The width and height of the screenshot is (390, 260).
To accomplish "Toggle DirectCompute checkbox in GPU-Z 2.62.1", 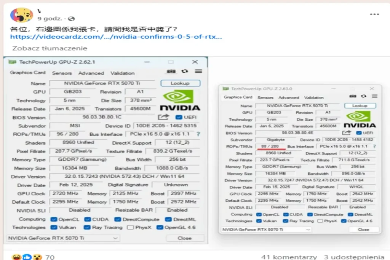I will (118, 219).
